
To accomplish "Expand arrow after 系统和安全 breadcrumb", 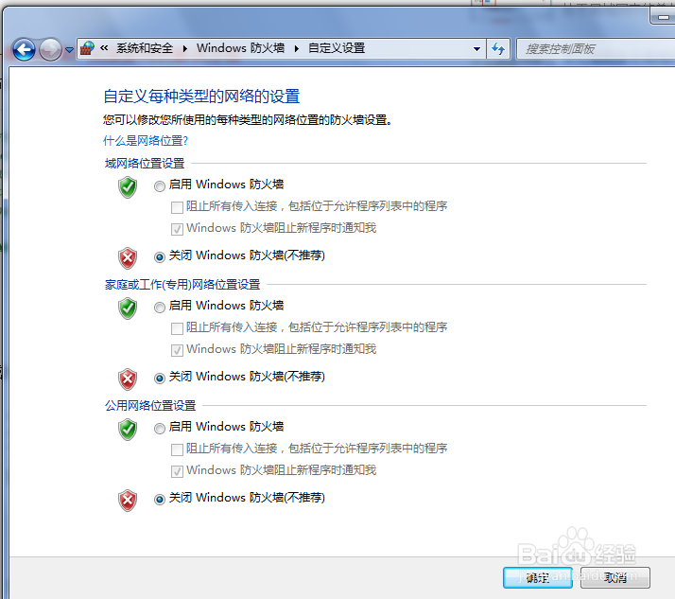I will [185, 48].
